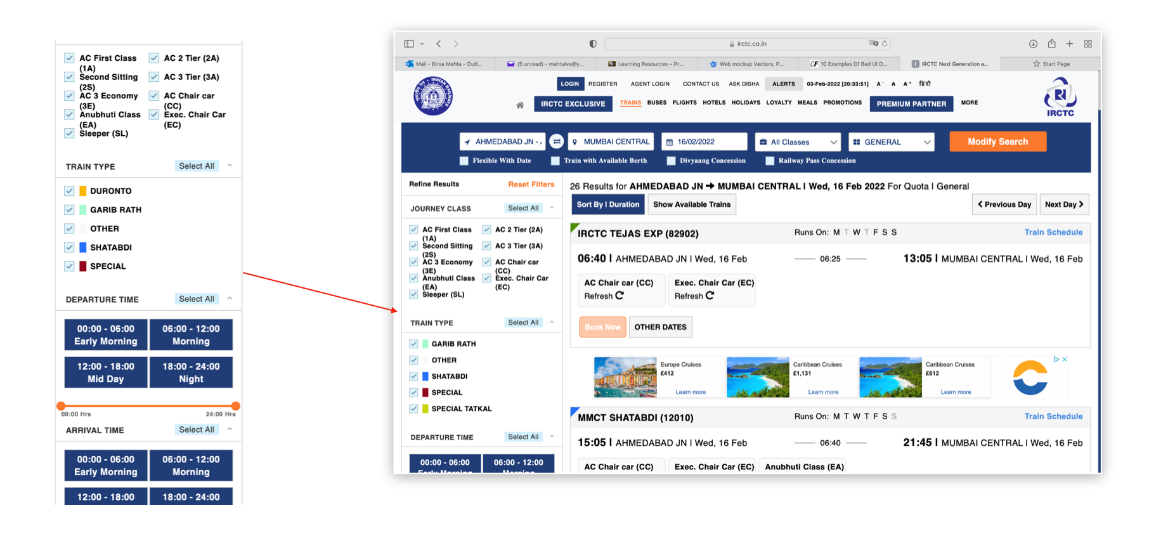Viewport: 1149px width, 543px height.
Task: Reload the page in address bar
Action: tap(885, 44)
